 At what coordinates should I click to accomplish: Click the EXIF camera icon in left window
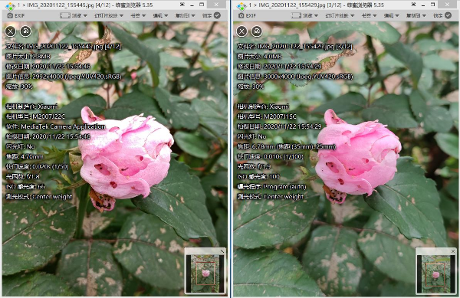click(x=10, y=15)
